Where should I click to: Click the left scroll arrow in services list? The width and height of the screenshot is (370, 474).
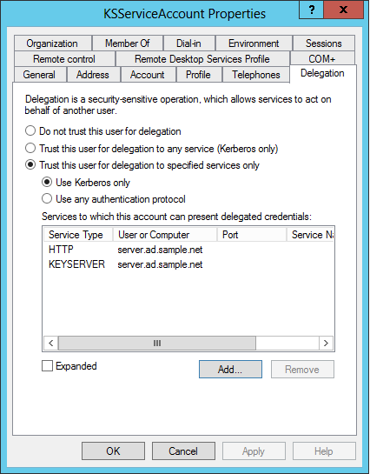[50, 343]
